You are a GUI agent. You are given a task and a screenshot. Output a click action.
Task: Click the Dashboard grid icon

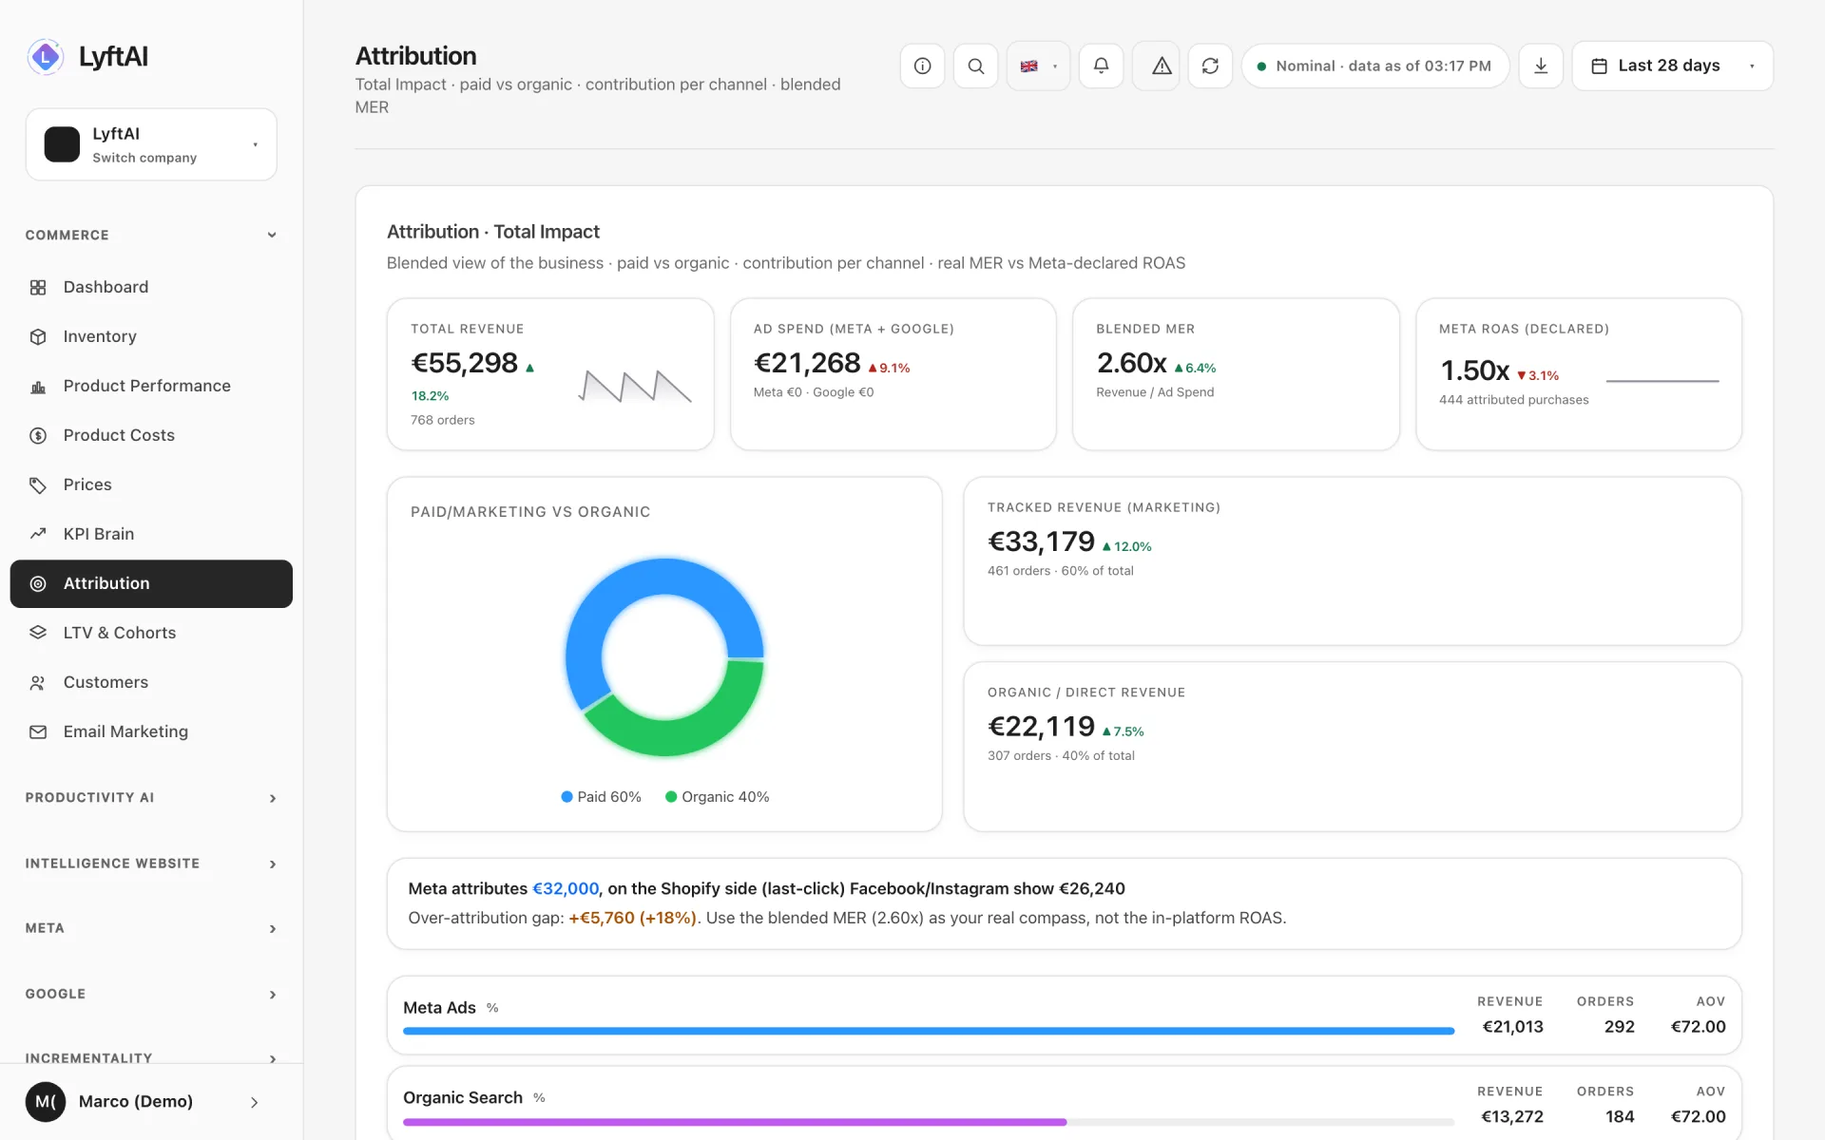pos(38,287)
